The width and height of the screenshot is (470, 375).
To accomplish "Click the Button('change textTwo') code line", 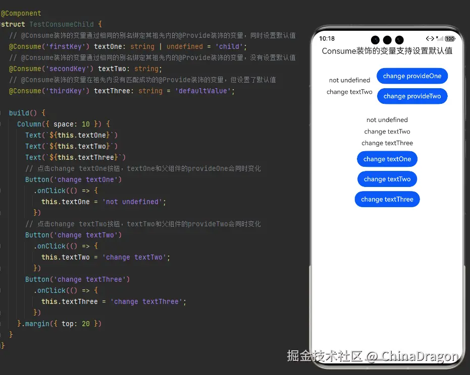I will (73, 235).
